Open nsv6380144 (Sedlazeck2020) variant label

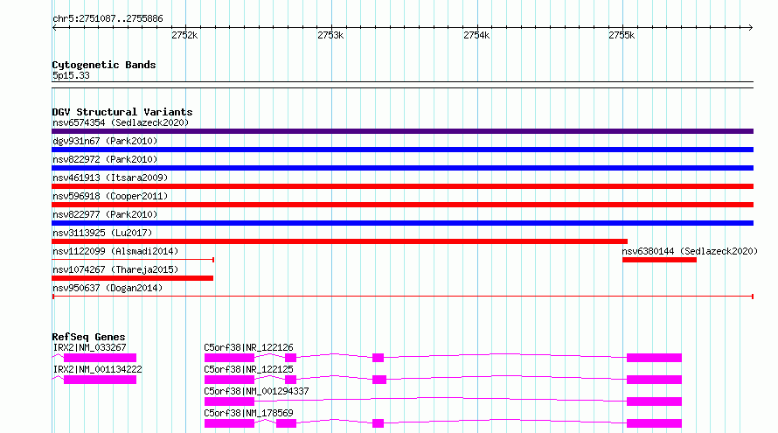coord(690,251)
